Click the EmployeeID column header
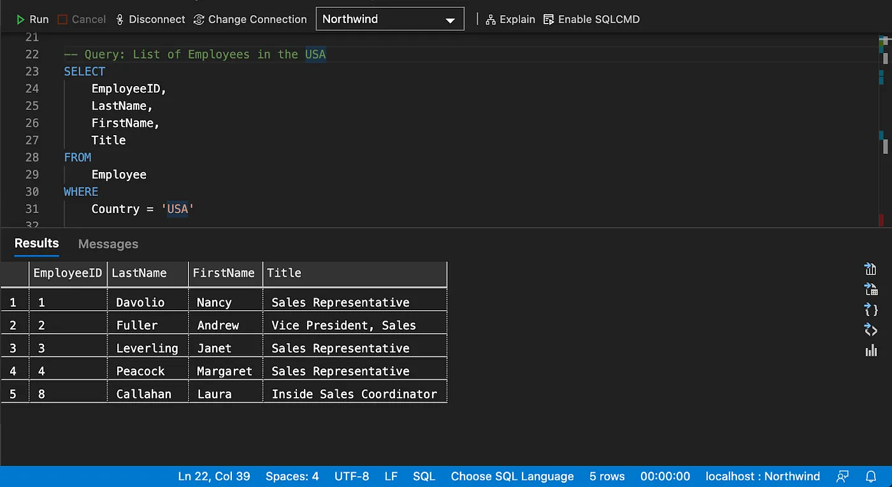Image resolution: width=892 pixels, height=487 pixels. (68, 273)
